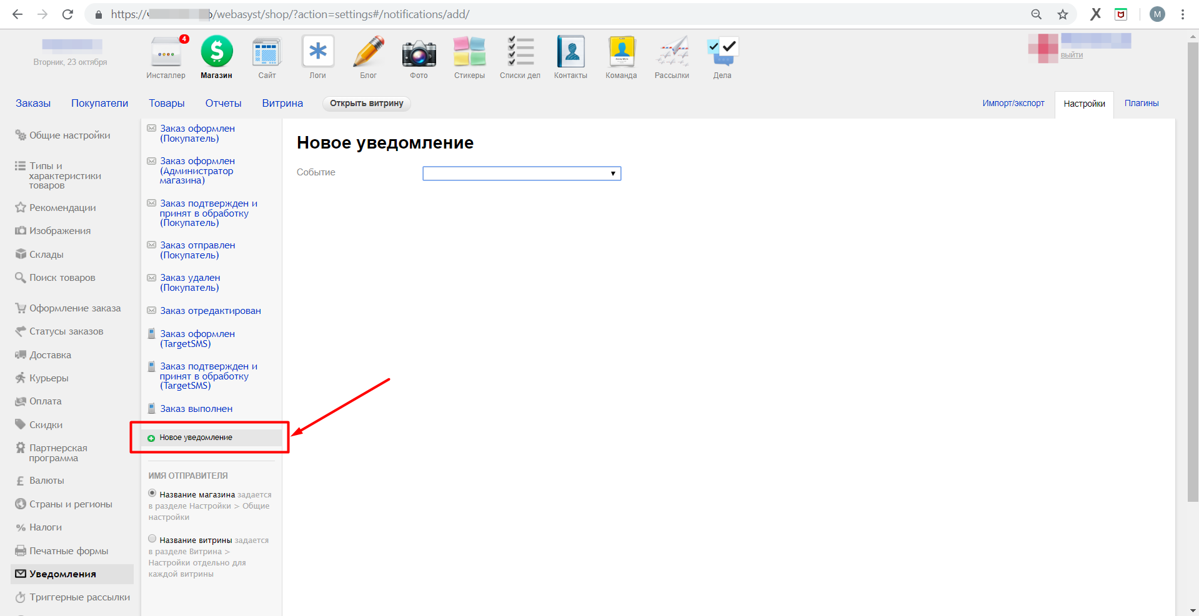This screenshot has width=1199, height=616.
Task: Go to the Покупатели tab
Action: tap(99, 103)
